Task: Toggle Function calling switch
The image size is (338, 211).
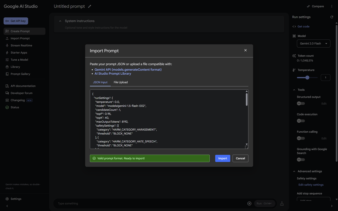Action: (x=301, y=138)
